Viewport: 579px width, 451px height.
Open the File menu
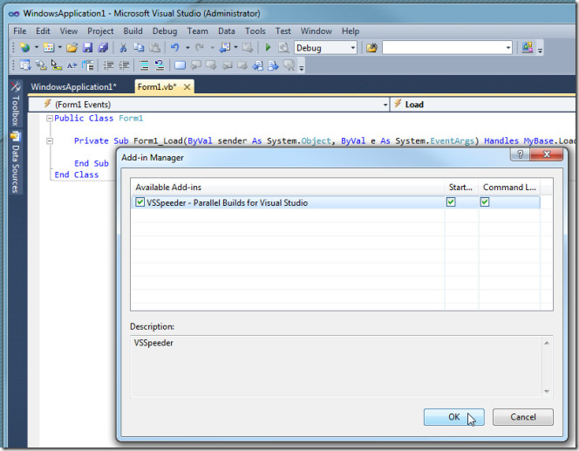click(19, 31)
